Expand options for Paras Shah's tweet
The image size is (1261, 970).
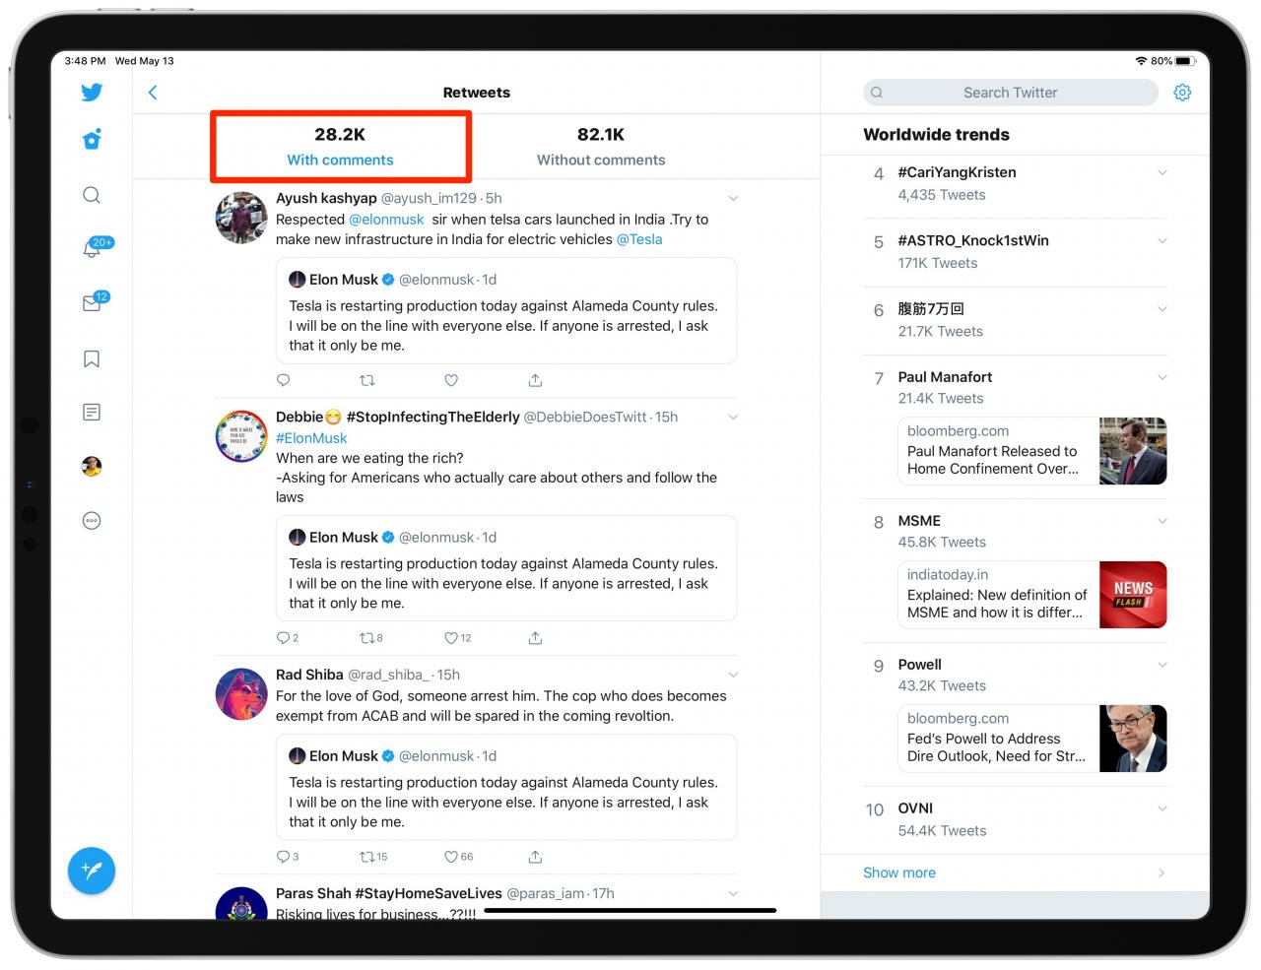[x=733, y=894]
